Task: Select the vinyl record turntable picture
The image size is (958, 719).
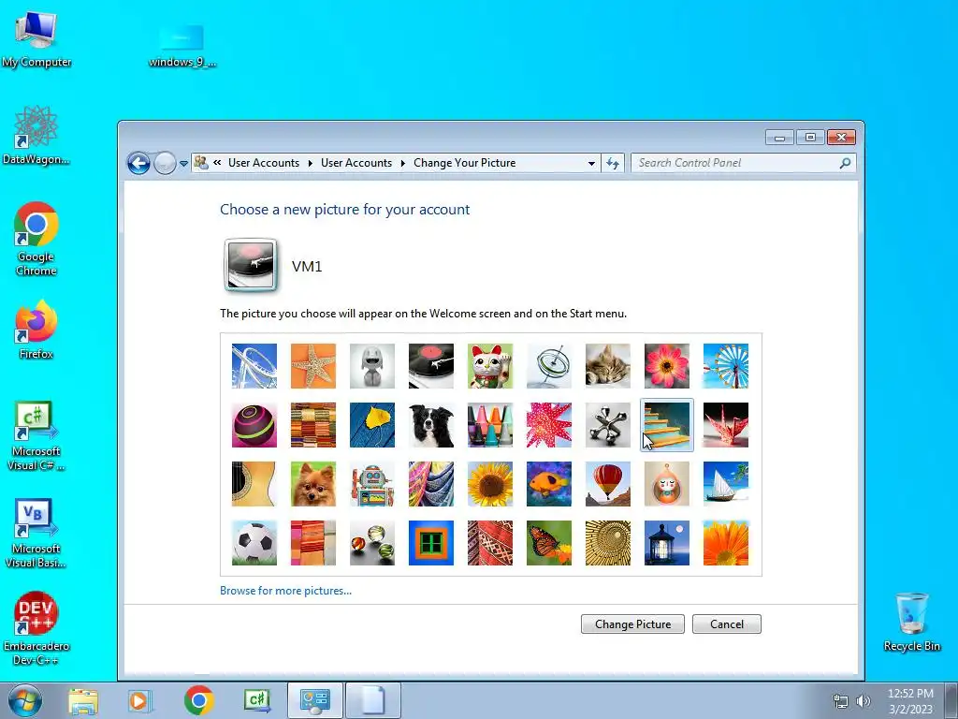Action: coord(431,366)
